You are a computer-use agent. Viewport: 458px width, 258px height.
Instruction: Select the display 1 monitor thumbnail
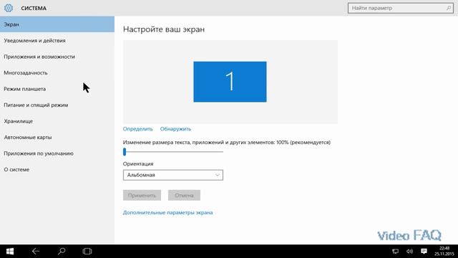230,82
